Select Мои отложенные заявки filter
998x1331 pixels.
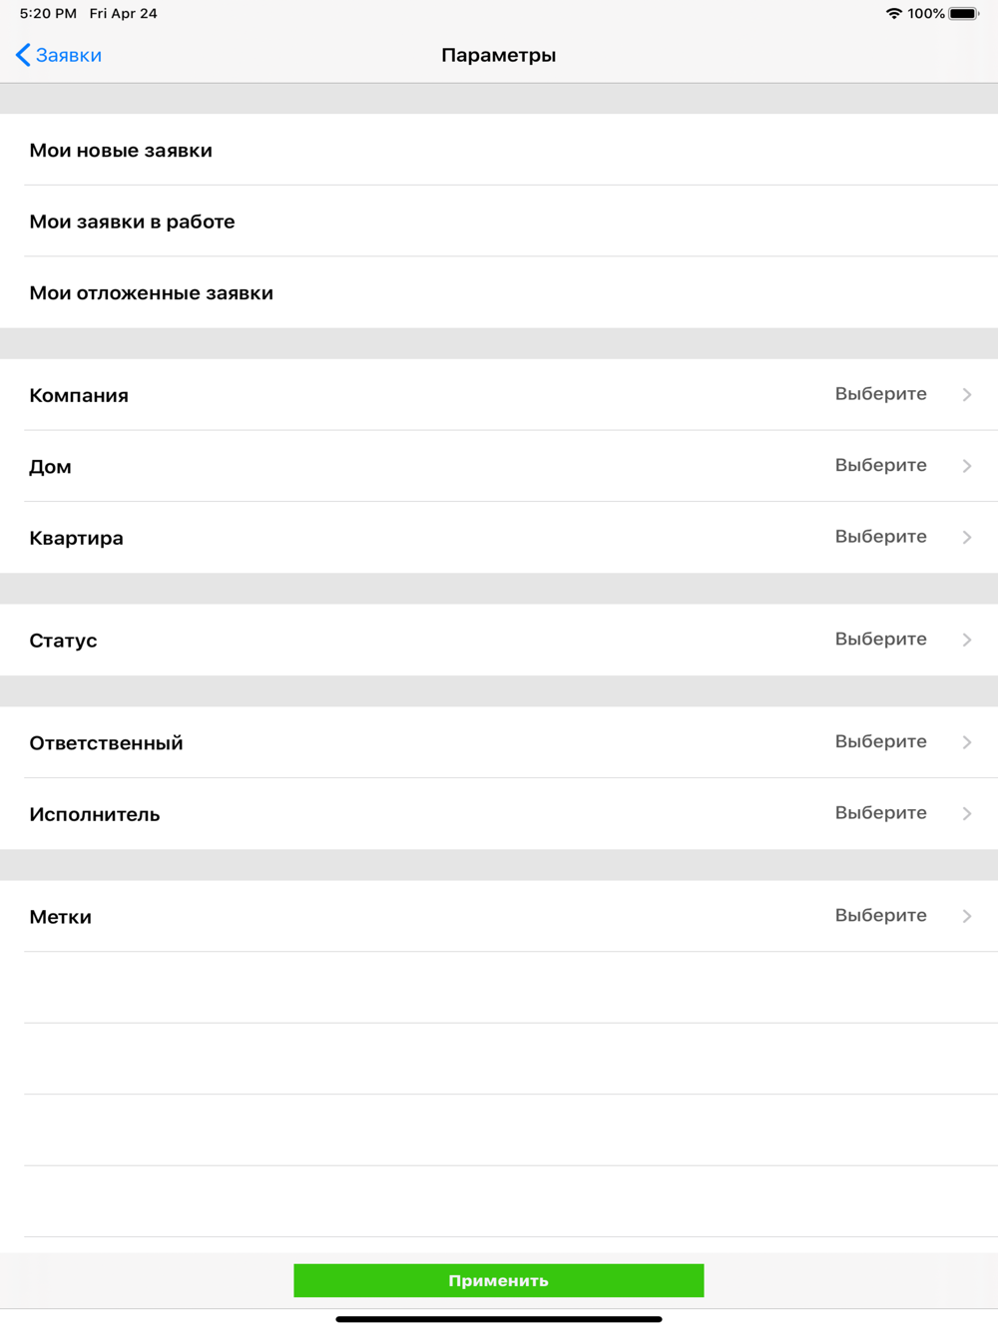pyautogui.click(x=151, y=293)
